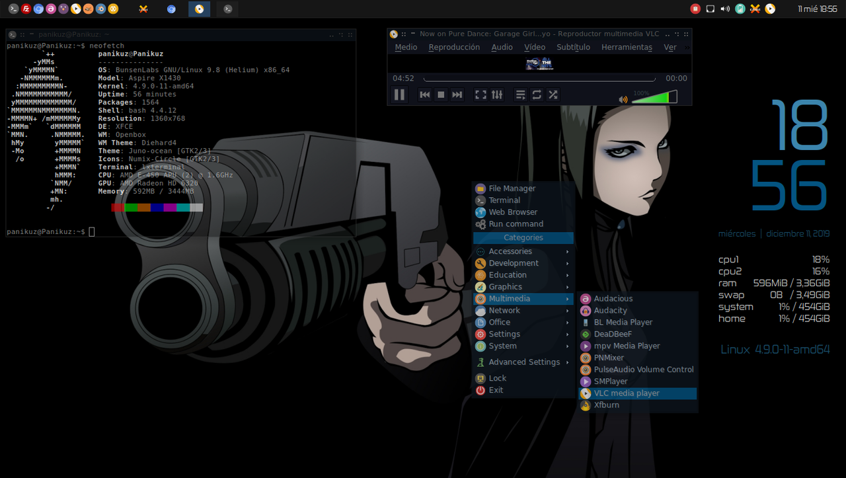Screen dimensions: 846x478
Task: Open the Medio menu in VLC
Action: (406, 47)
